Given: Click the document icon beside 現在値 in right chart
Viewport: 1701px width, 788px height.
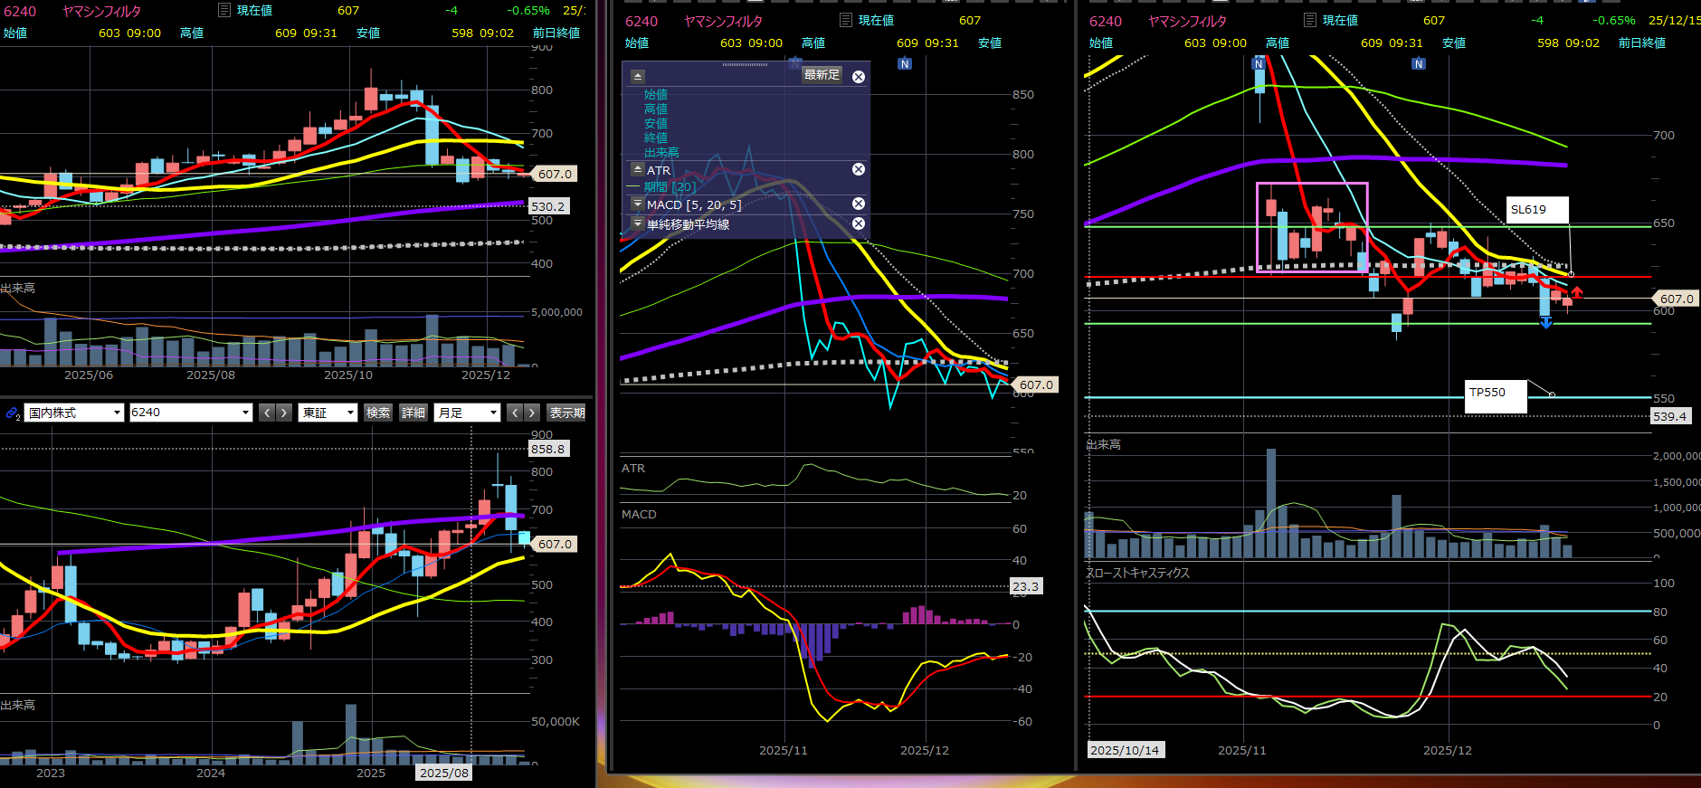Looking at the screenshot, I should [x=1309, y=20].
